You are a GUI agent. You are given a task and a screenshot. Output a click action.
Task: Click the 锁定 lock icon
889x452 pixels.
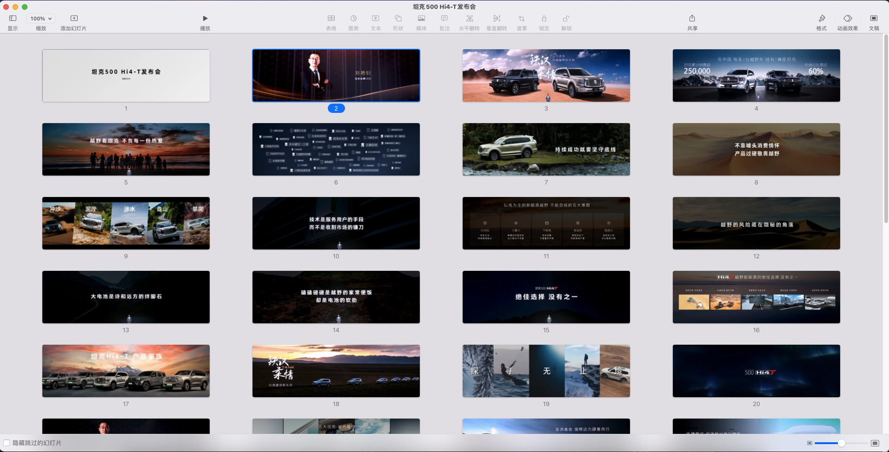544,19
